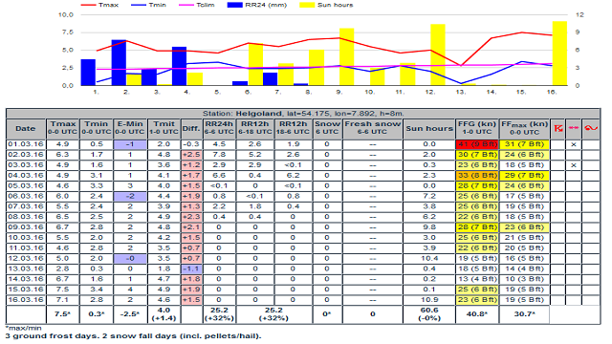Click the thunderstorm icon column header
This screenshot has height=344, width=612.
558,128
